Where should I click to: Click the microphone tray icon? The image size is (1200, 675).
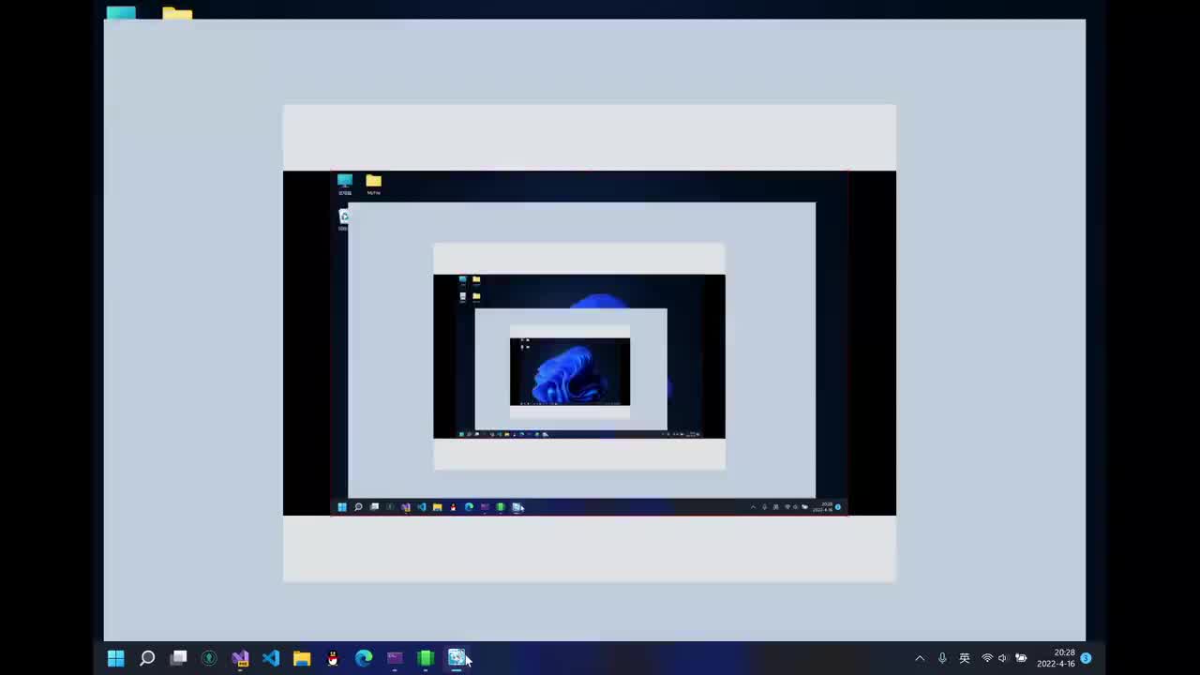pos(942,658)
